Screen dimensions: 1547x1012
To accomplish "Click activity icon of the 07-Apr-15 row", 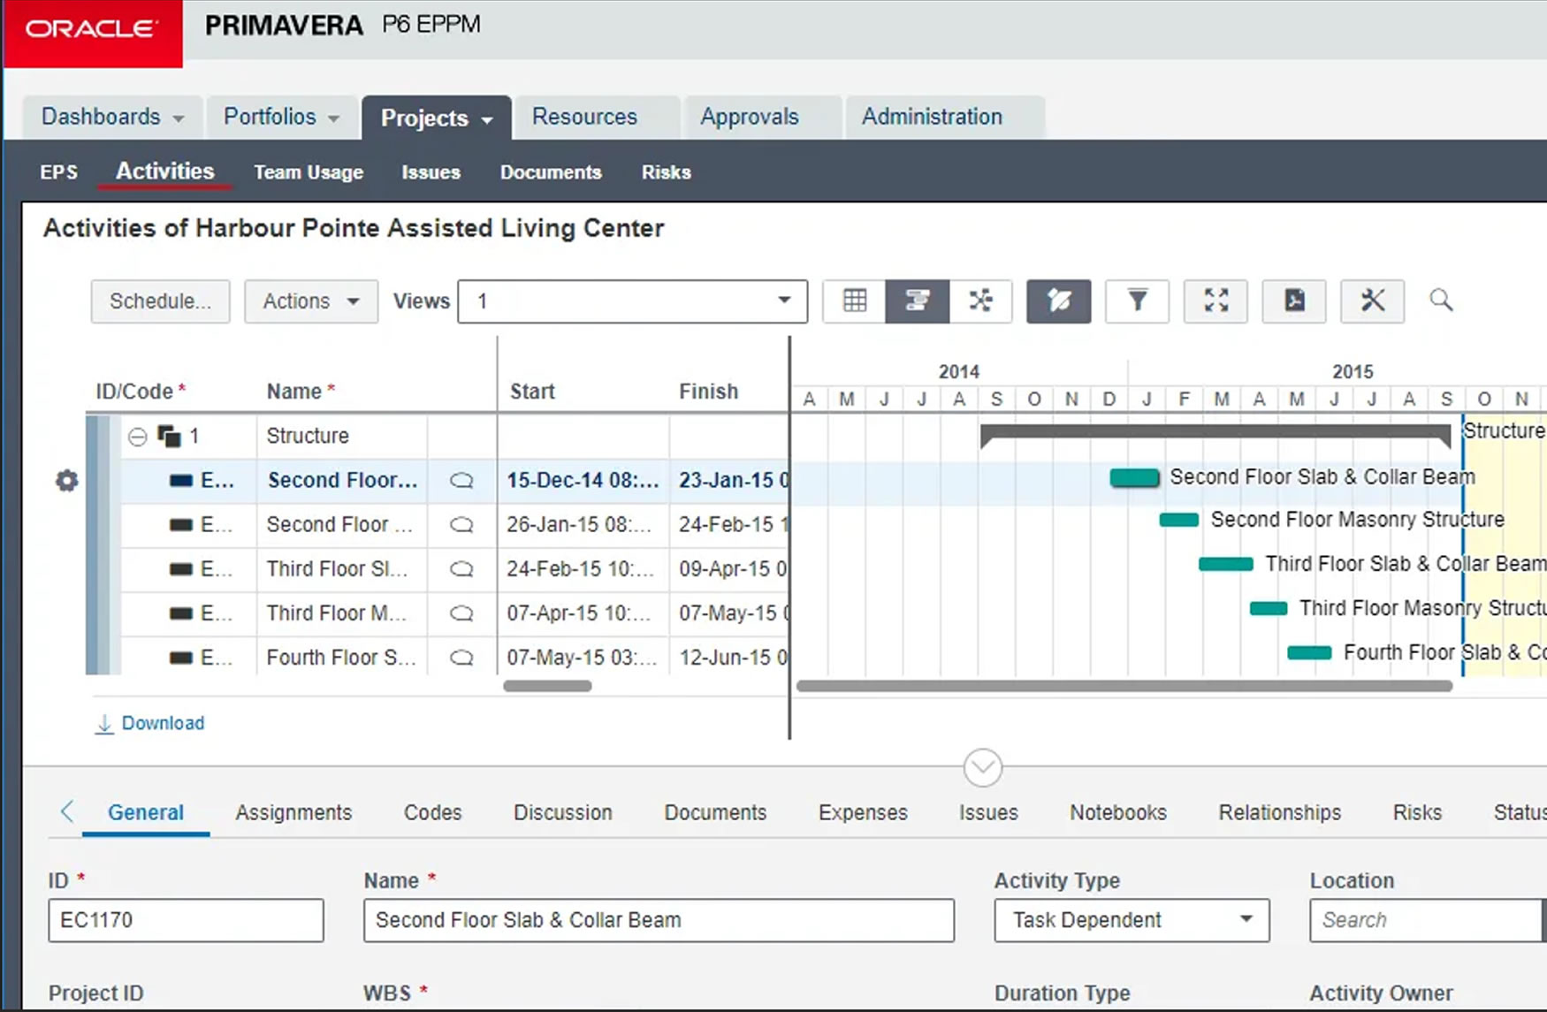I will [180, 613].
